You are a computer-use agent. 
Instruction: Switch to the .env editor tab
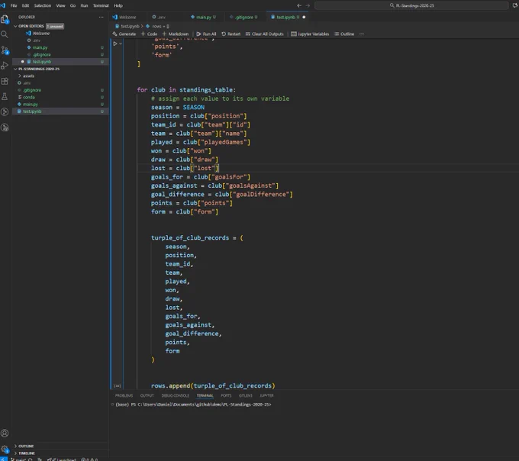161,18
